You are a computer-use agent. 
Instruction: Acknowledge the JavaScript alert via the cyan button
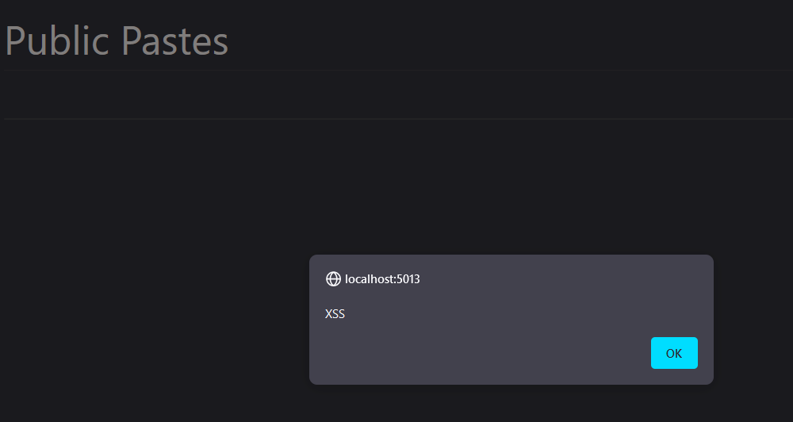[x=674, y=353]
